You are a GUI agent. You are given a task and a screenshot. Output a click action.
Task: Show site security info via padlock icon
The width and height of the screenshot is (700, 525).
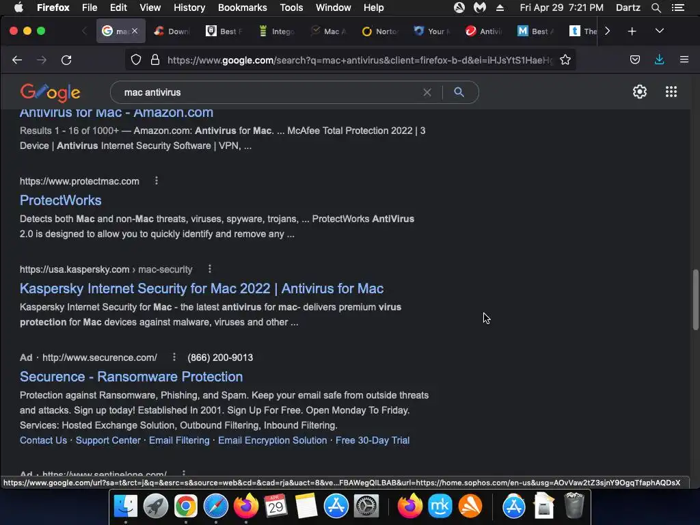(155, 60)
